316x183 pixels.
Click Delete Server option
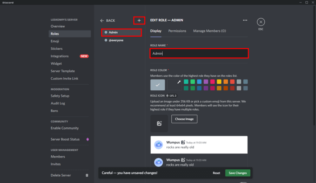[x=70, y=175]
